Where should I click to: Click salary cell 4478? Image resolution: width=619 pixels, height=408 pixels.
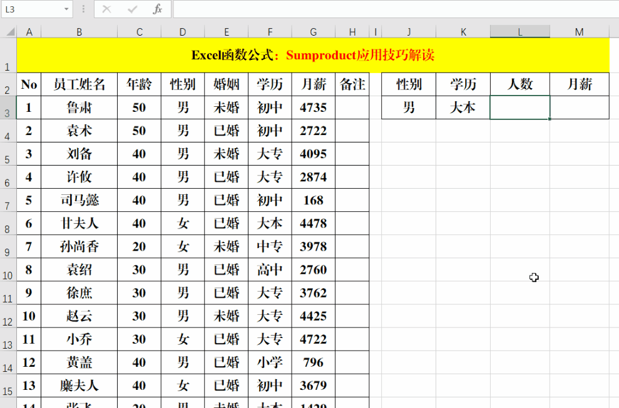point(314,224)
